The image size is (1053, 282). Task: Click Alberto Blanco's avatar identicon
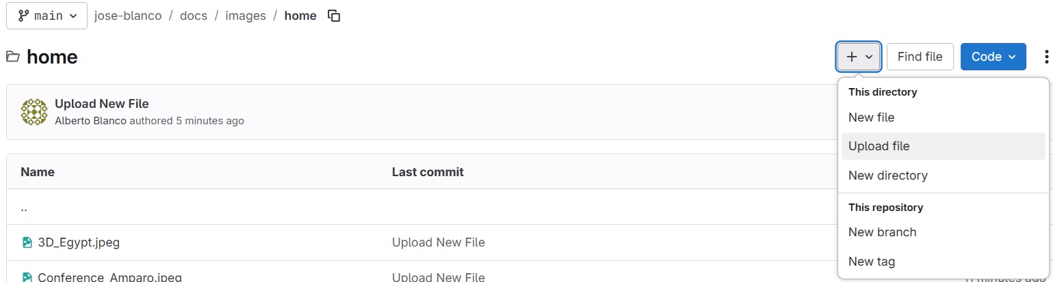coord(34,112)
